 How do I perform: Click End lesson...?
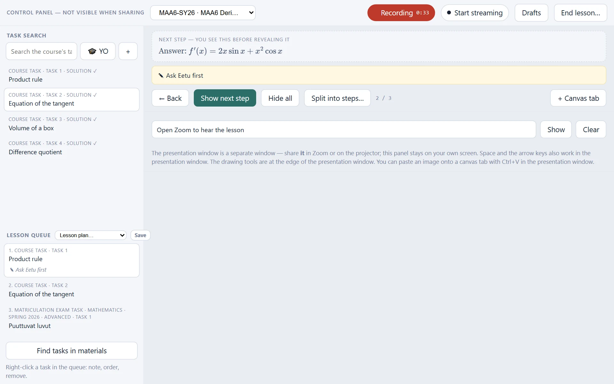[580, 13]
